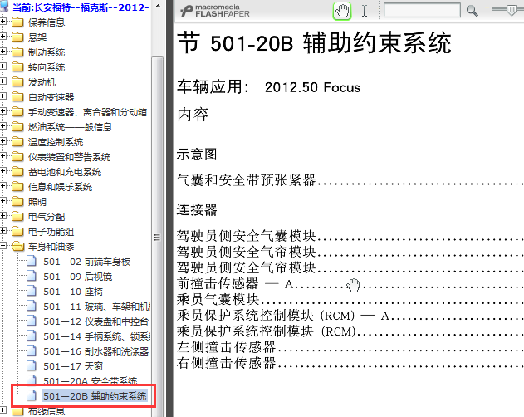
Task: Open the 乘员气囊模块 contents entry
Action: click(x=218, y=299)
